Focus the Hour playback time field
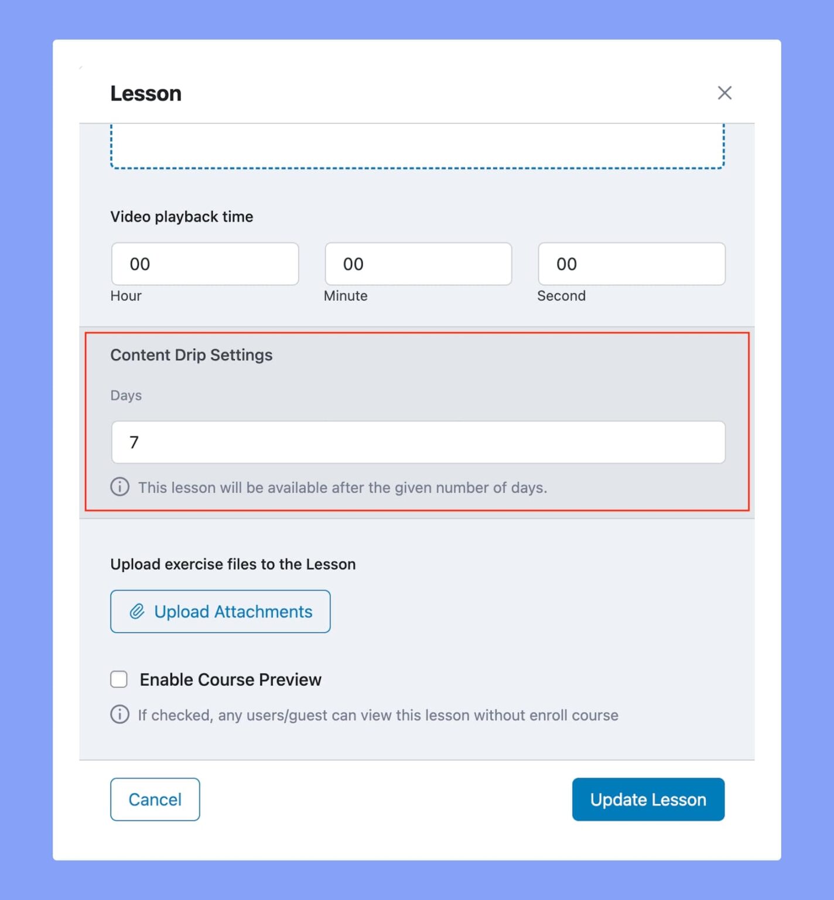 click(x=205, y=264)
